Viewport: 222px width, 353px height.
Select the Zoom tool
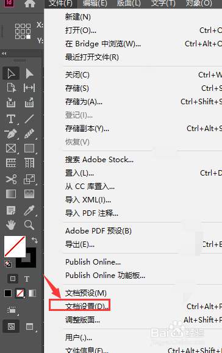[x=29, y=225]
